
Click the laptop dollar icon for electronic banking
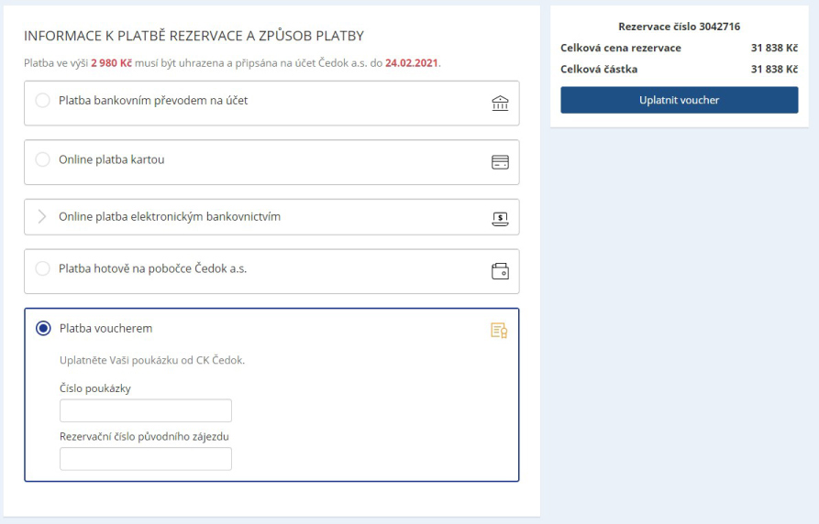click(x=500, y=219)
